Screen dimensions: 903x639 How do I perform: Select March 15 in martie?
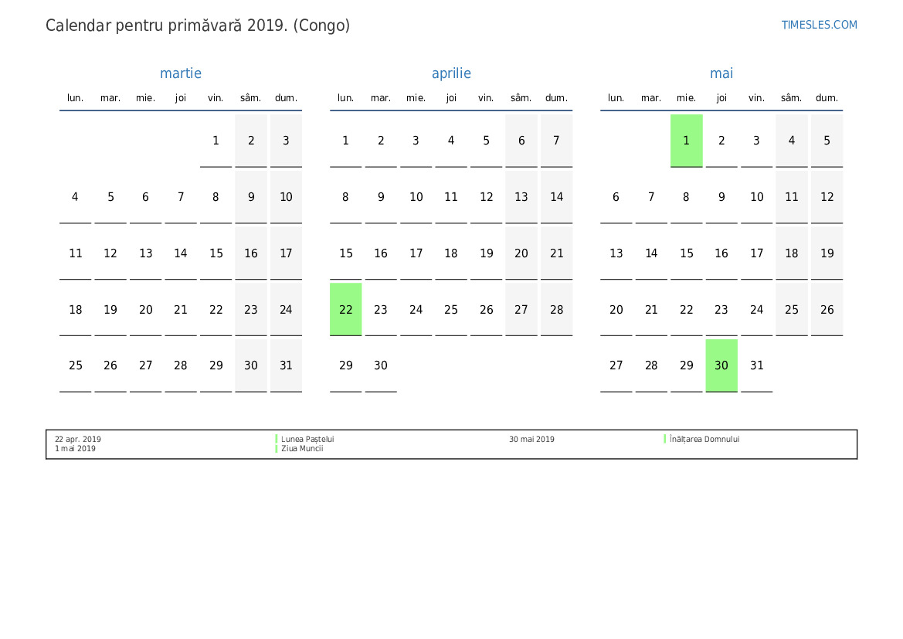tap(216, 253)
